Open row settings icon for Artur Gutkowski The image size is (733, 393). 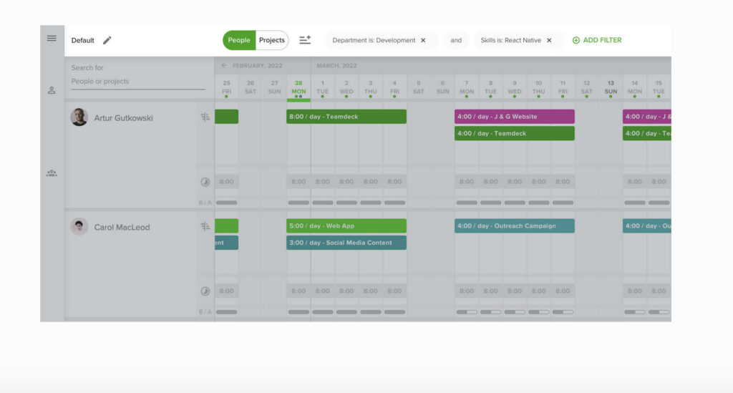click(x=205, y=117)
